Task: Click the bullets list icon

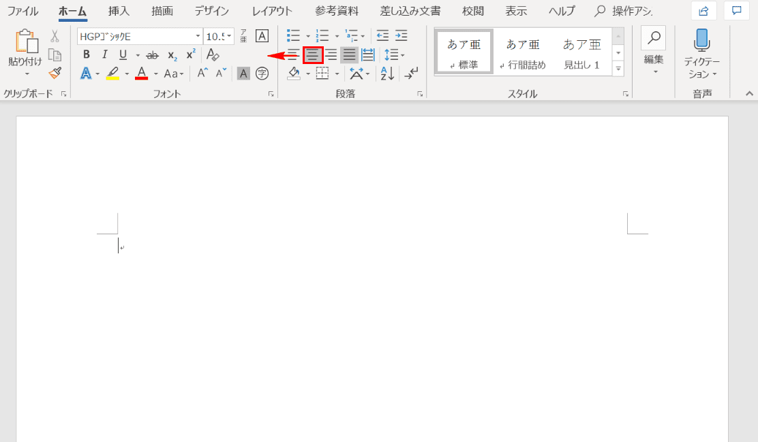Action: pos(293,35)
